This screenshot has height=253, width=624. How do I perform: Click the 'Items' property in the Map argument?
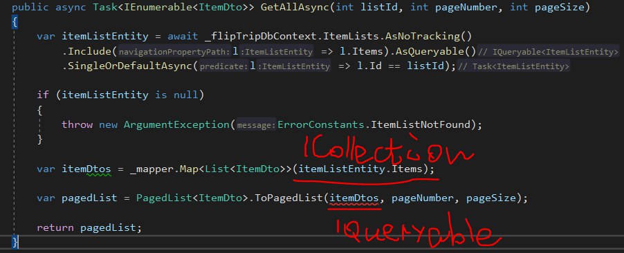(x=407, y=169)
